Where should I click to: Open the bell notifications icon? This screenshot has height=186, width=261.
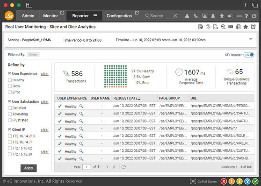coord(213,16)
